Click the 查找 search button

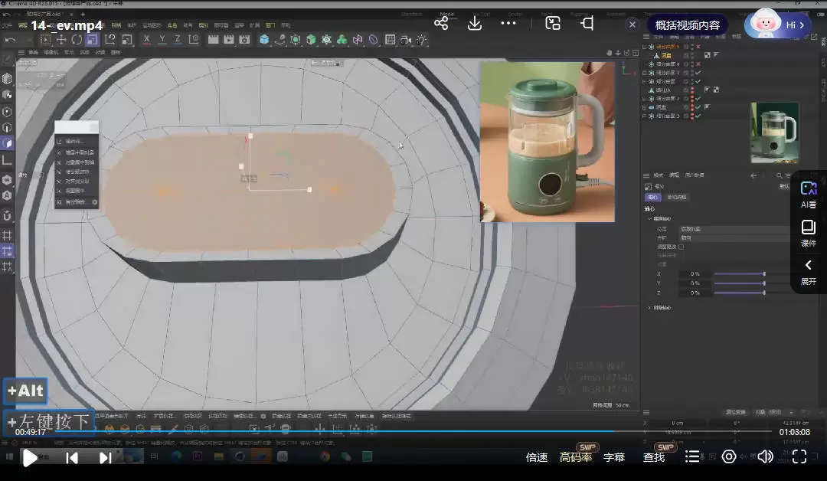[654, 457]
